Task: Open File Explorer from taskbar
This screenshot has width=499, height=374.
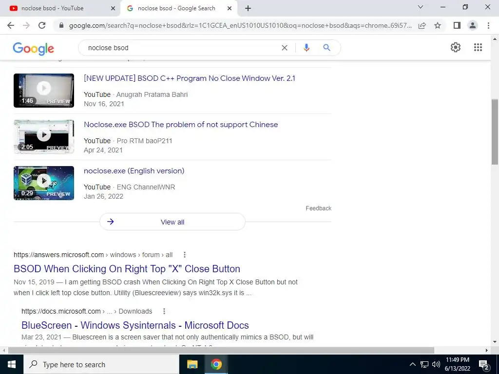Action: point(192,364)
